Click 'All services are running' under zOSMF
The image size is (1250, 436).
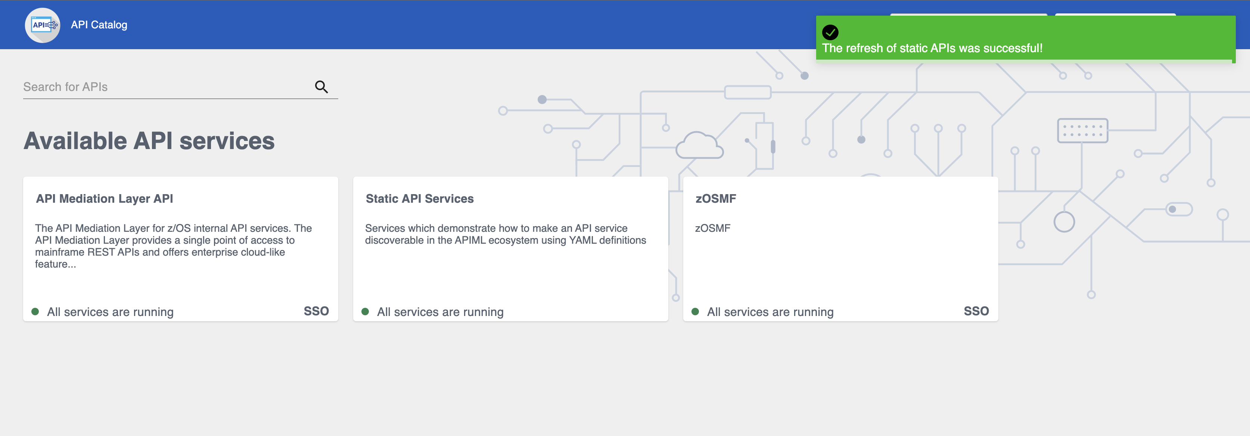tap(770, 312)
